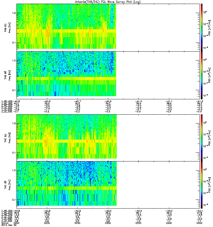Click the 0320 time tick label

tap(138, 223)
